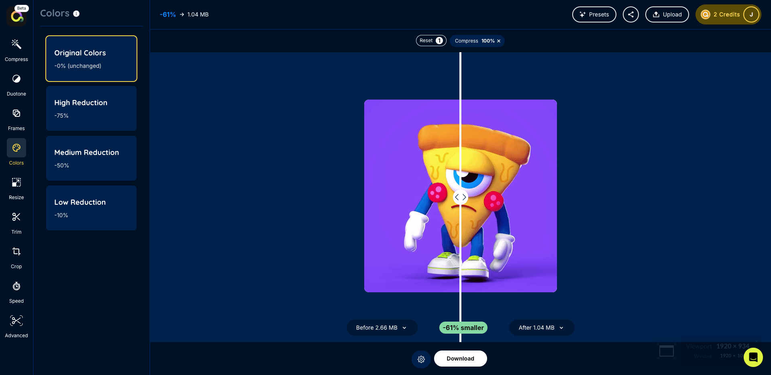Viewport: 771px width, 375px height.
Task: Click the -61% size reduction text
Action: (x=168, y=14)
